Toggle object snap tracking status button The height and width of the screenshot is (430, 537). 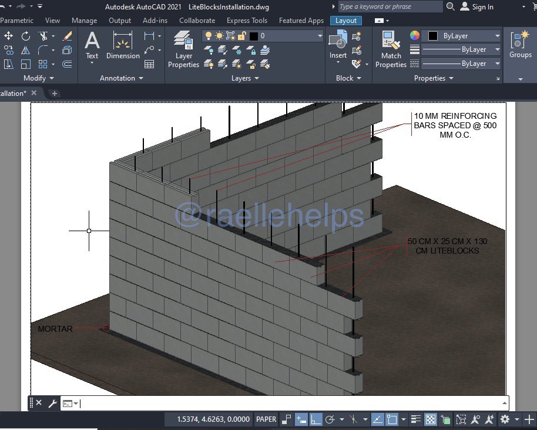[377, 419]
